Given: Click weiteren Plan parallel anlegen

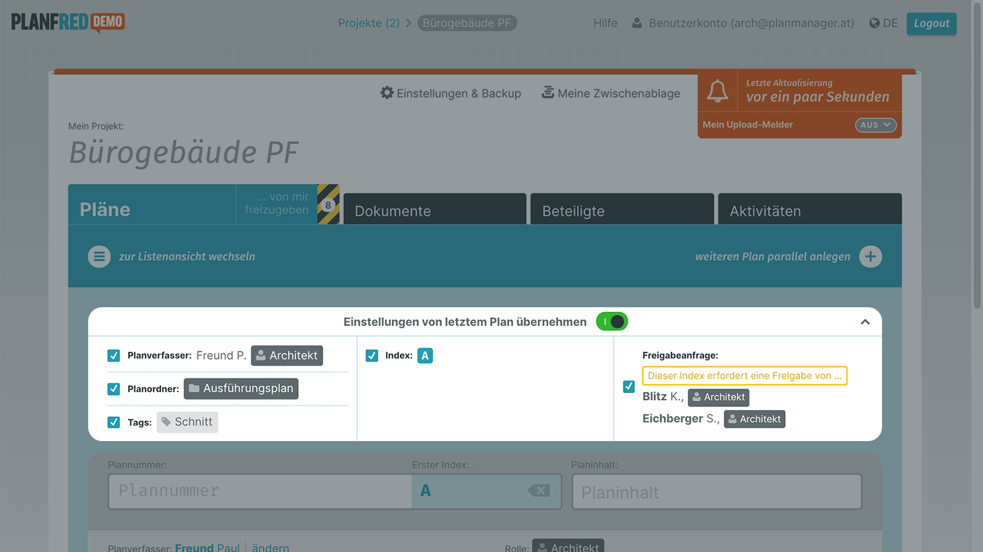Looking at the screenshot, I should coord(772,256).
